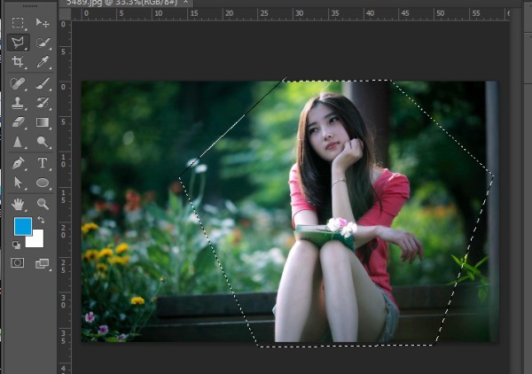Select the Hand tool

point(18,204)
